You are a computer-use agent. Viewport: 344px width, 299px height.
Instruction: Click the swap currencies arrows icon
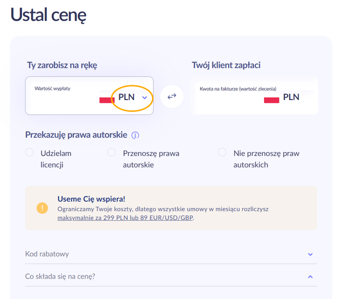coord(172,96)
